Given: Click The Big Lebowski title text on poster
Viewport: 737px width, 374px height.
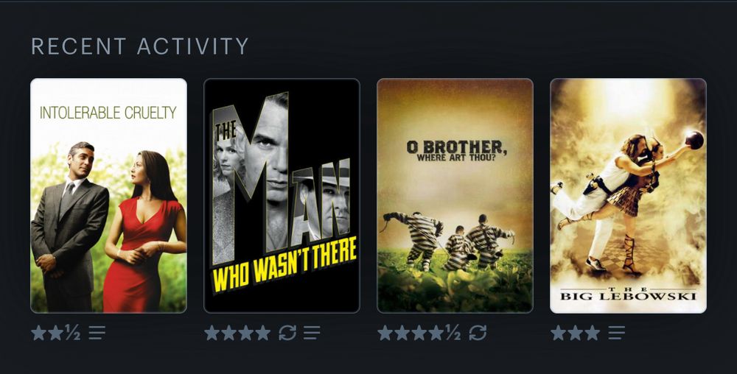Looking at the screenshot, I should 628,294.
